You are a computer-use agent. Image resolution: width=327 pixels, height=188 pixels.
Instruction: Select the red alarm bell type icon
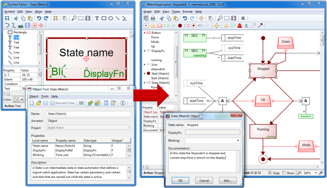240,26
